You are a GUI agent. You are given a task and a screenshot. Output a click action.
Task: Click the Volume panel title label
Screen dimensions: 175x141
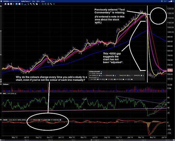[x=6, y=84]
